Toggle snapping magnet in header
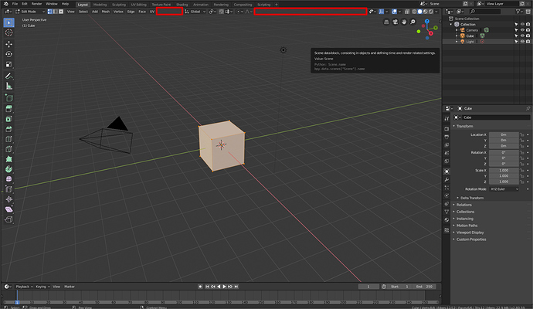533x309 pixels. pyautogui.click(x=221, y=12)
